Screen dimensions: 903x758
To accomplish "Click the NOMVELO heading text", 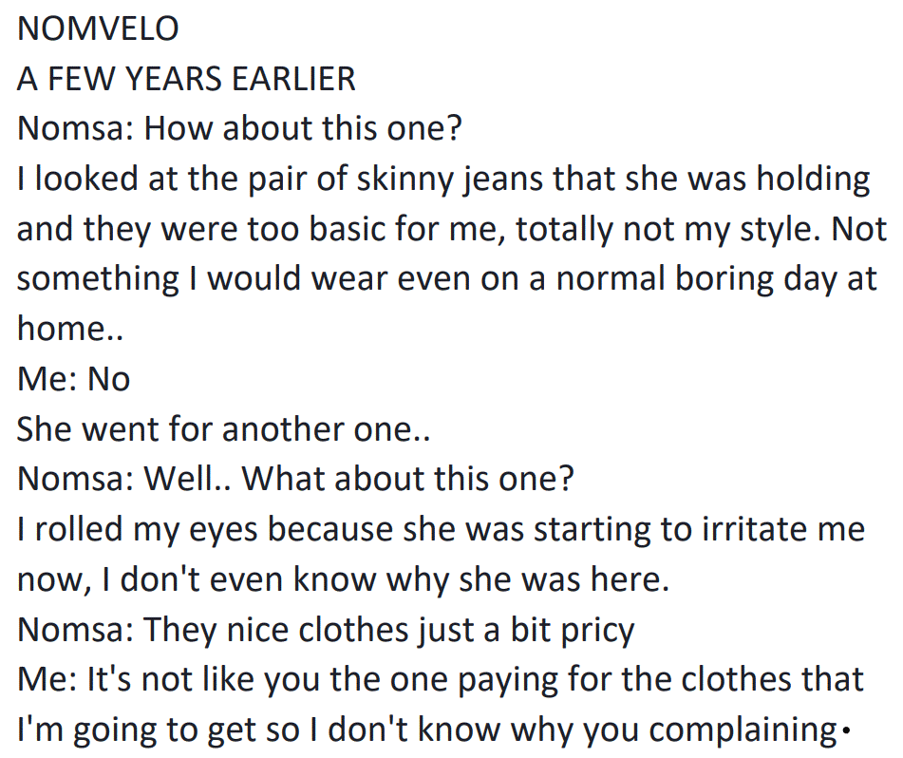I will click(97, 28).
